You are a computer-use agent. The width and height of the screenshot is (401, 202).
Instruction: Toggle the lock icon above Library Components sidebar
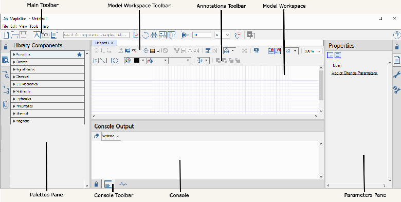pos(5,47)
